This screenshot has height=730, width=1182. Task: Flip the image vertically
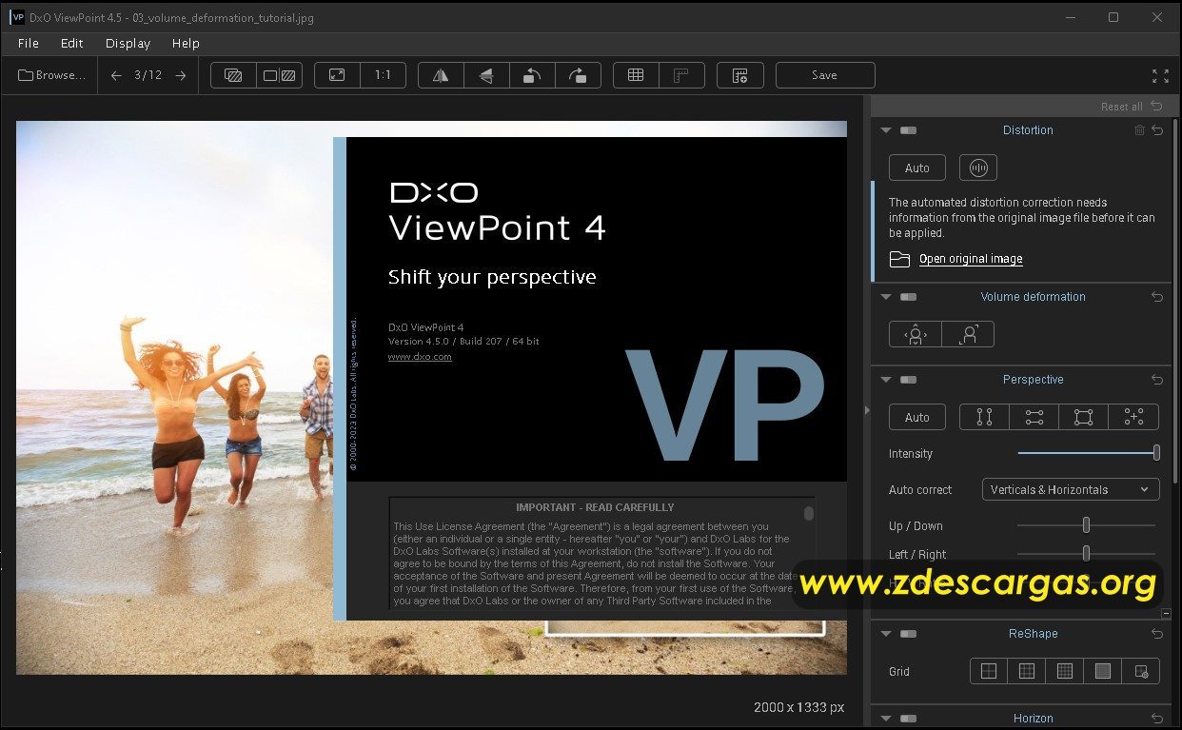486,75
